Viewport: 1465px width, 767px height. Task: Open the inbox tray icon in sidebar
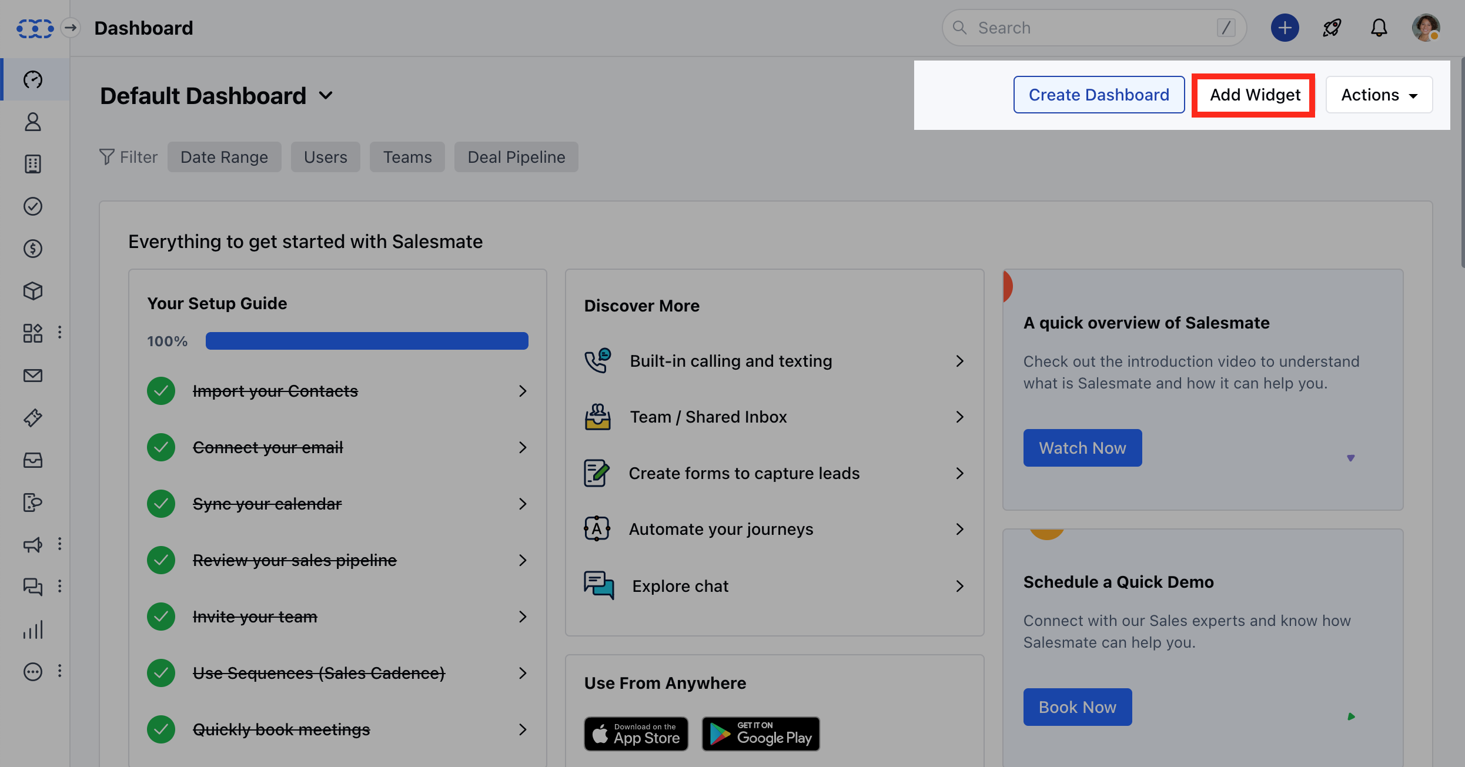33,460
